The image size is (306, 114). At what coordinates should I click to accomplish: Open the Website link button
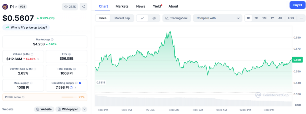pos(44,109)
